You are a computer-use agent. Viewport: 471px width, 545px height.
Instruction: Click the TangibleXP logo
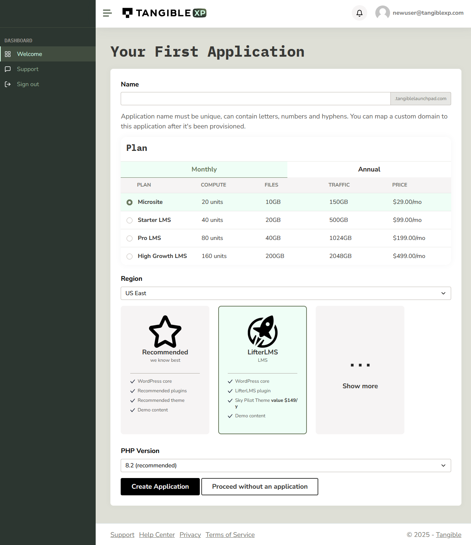(164, 13)
